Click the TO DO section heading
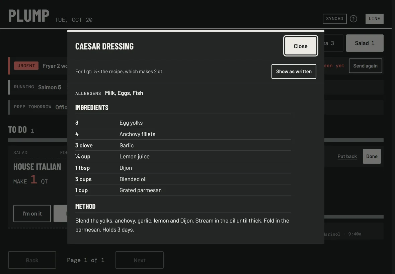 (17, 130)
